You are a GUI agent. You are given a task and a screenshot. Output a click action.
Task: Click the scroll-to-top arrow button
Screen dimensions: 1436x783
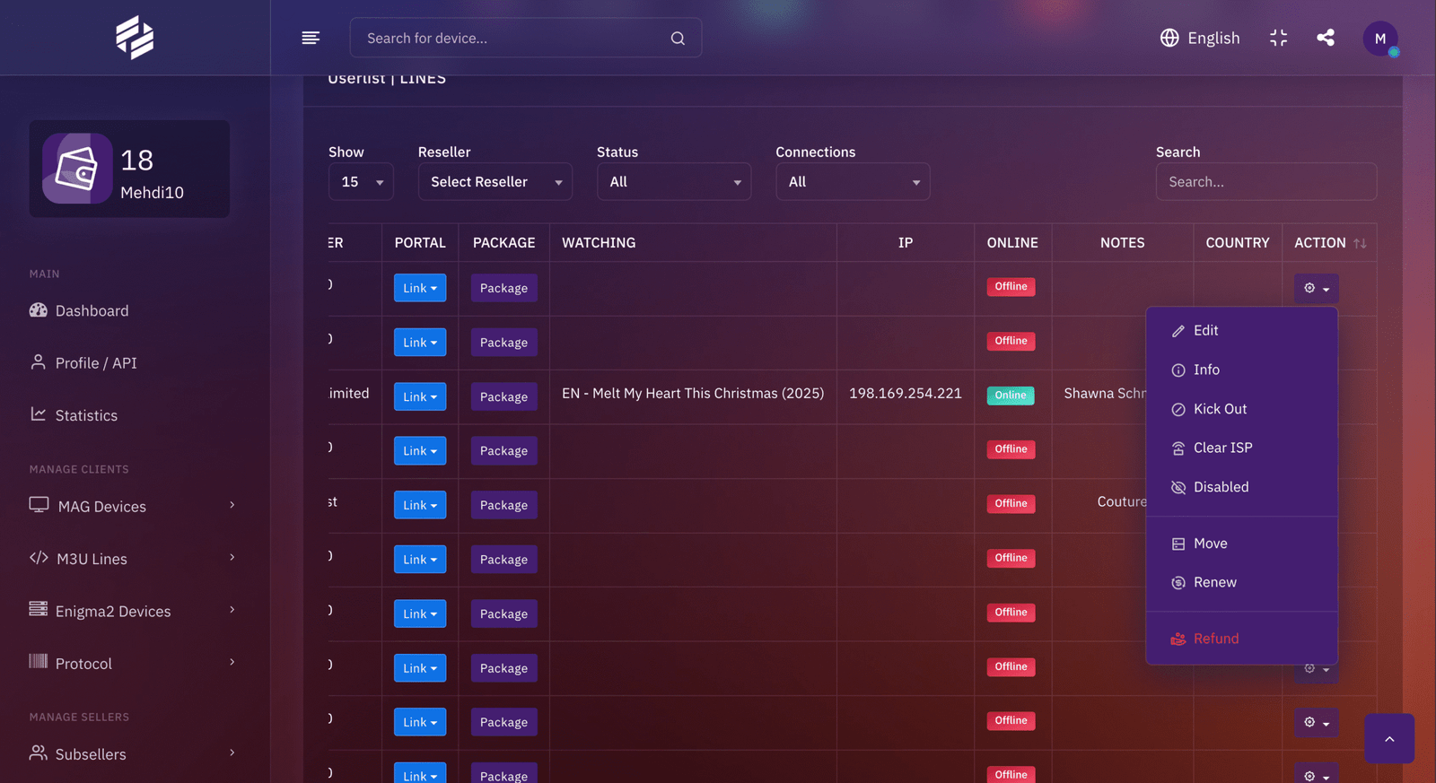click(x=1389, y=739)
